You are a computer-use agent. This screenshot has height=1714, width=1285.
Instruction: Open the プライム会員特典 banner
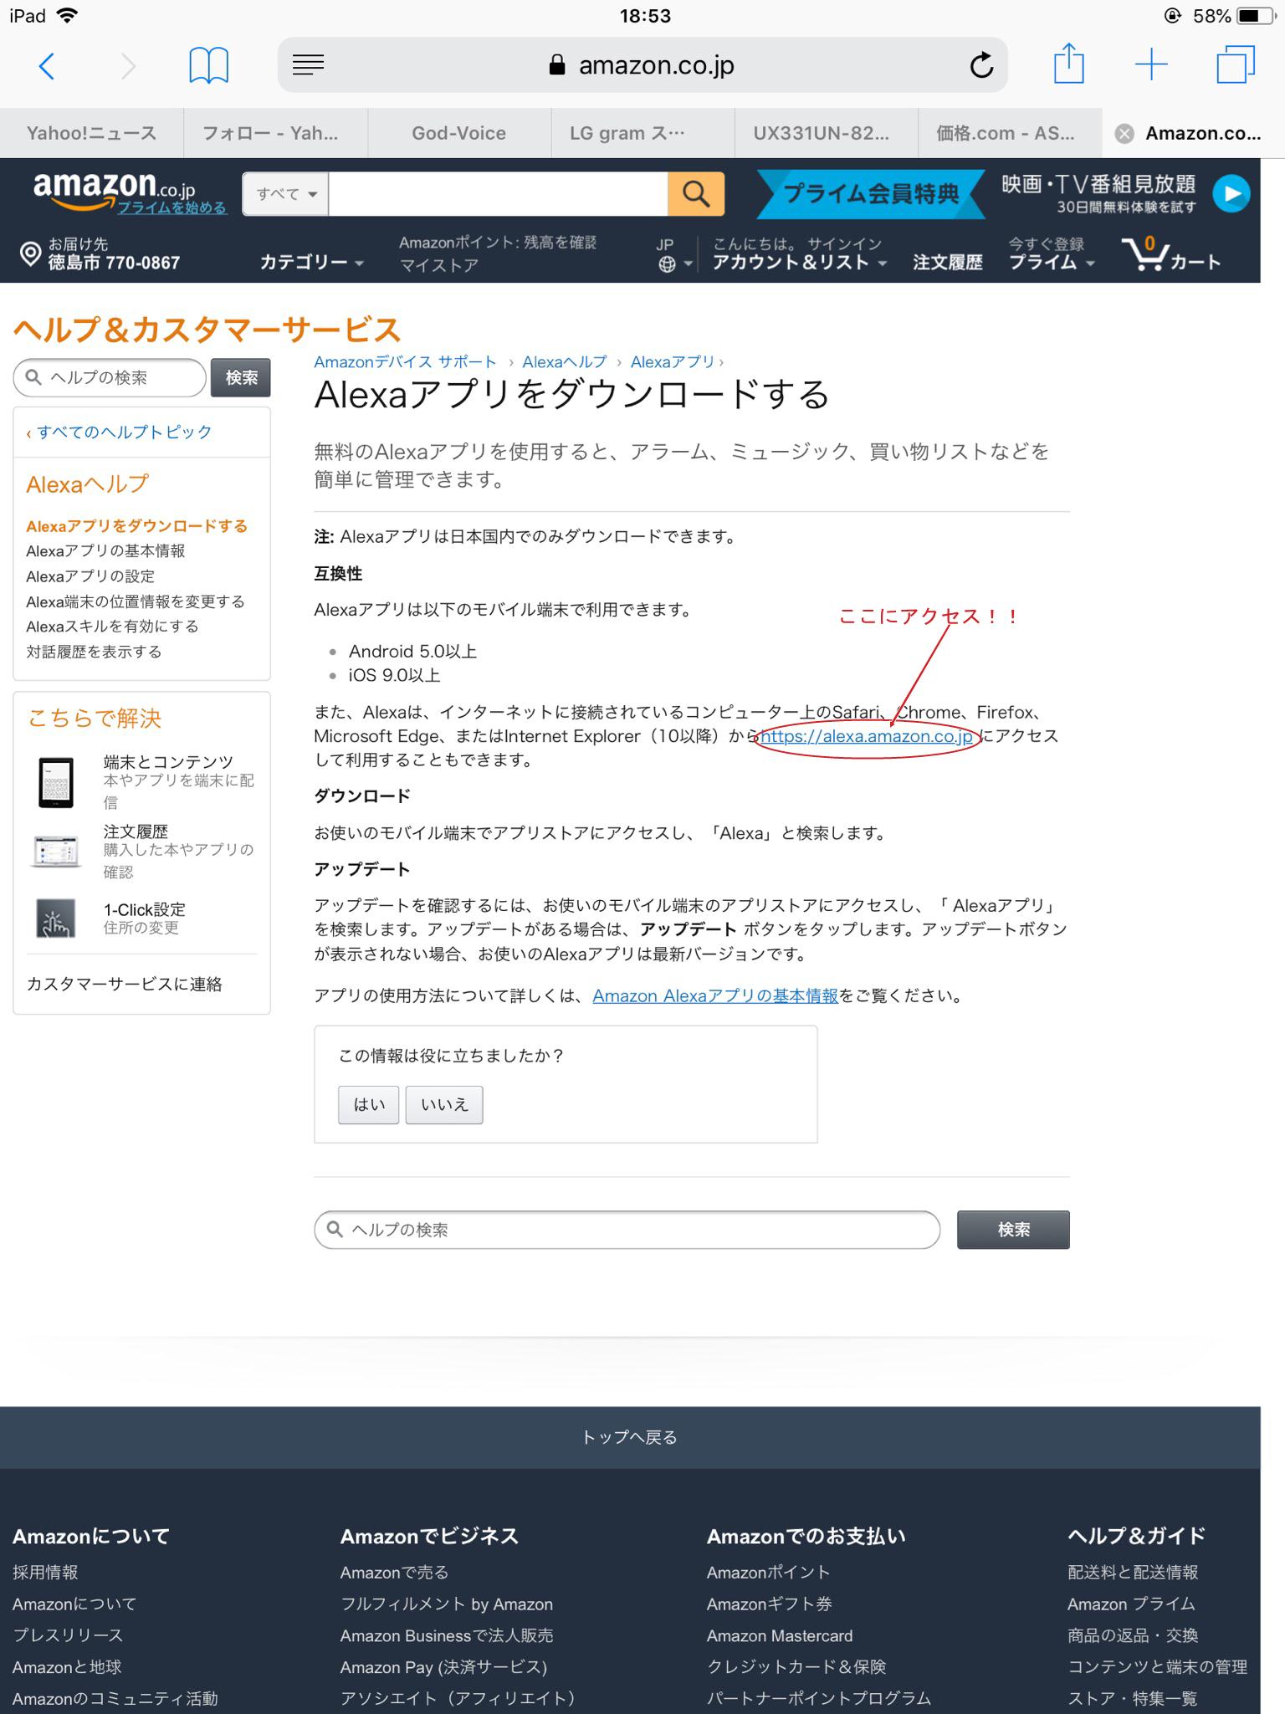coord(871,193)
